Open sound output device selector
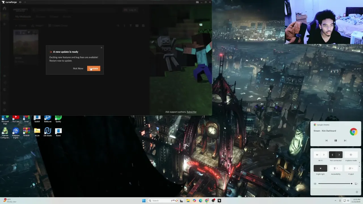The image size is (363, 204). click(x=356, y=184)
